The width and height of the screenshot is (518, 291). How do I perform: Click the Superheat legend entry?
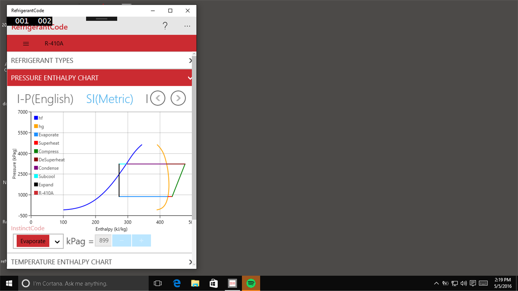(x=47, y=143)
